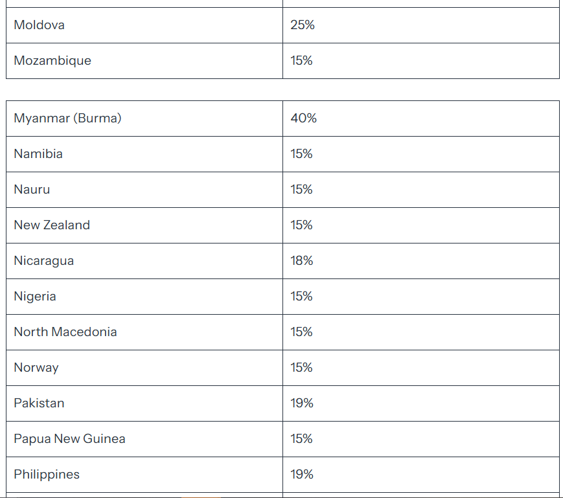Click the Namibia country name
The width and height of the screenshot is (563, 498).
[x=38, y=154]
